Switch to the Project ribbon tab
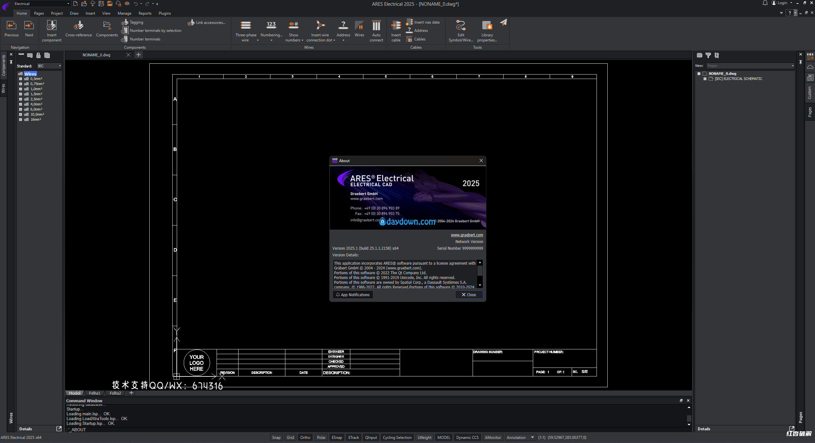Image resolution: width=815 pixels, height=443 pixels. click(x=57, y=13)
